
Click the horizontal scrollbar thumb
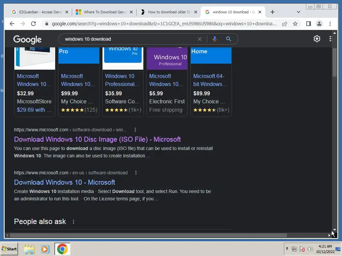tap(148, 235)
